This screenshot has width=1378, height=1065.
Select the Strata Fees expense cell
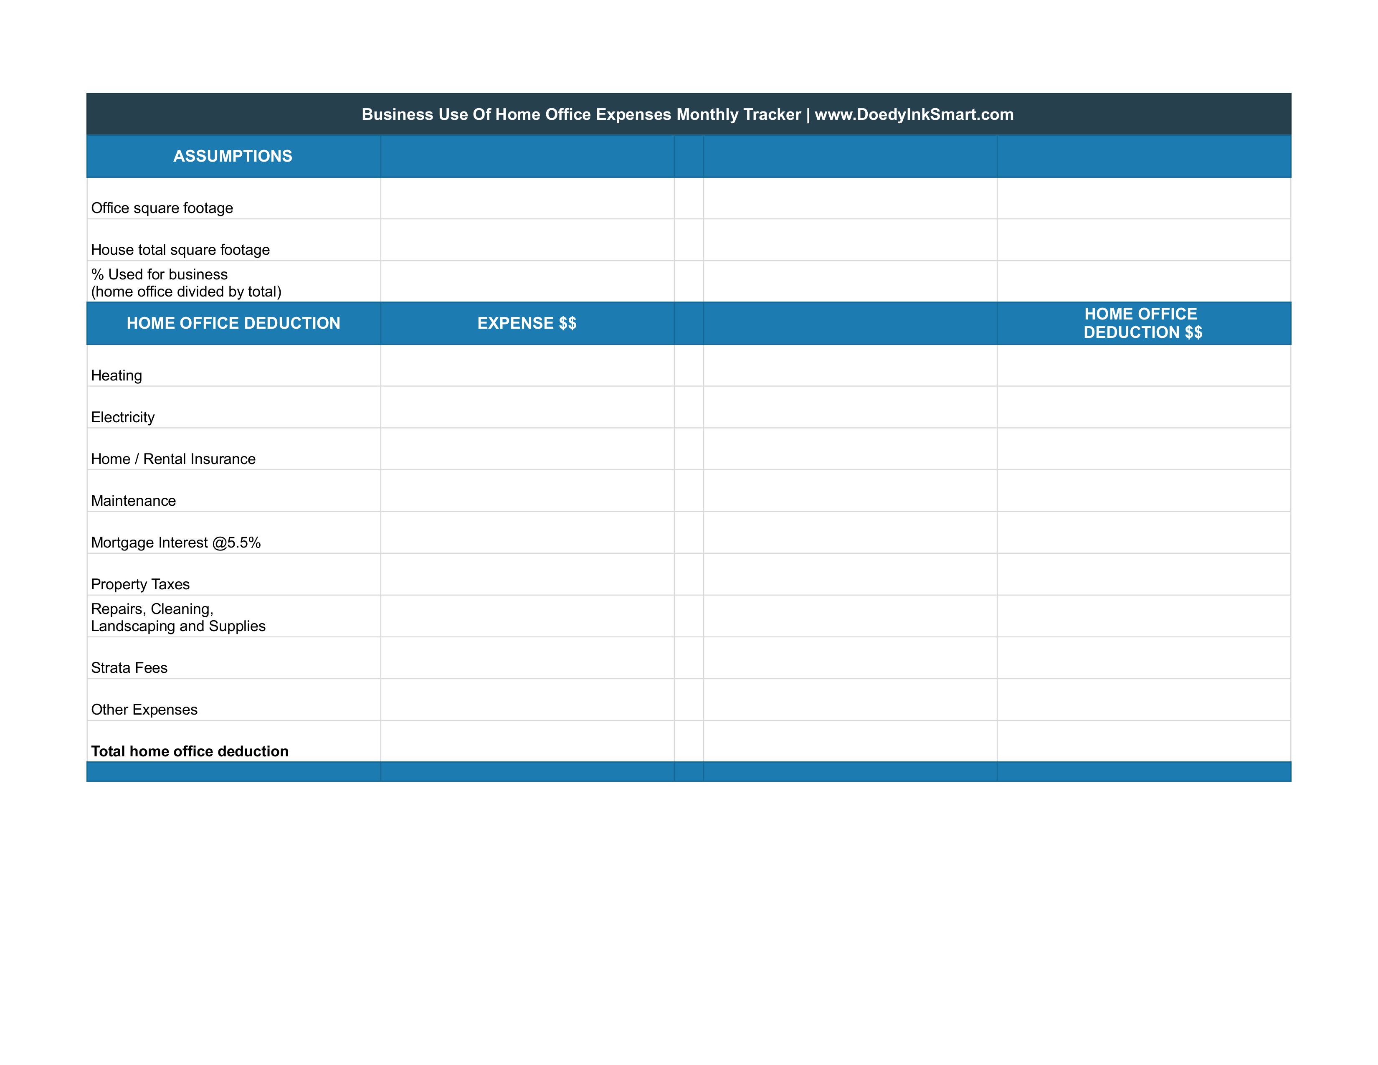coord(527,658)
